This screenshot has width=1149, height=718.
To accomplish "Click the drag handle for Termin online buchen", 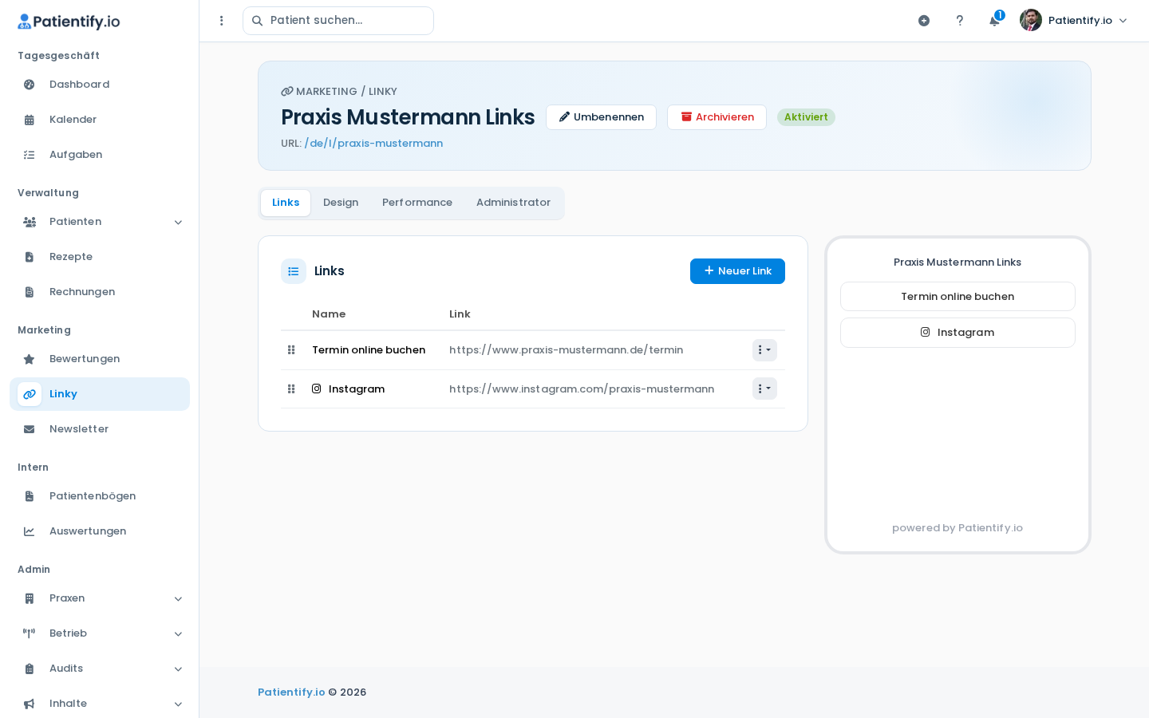I will [x=291, y=350].
